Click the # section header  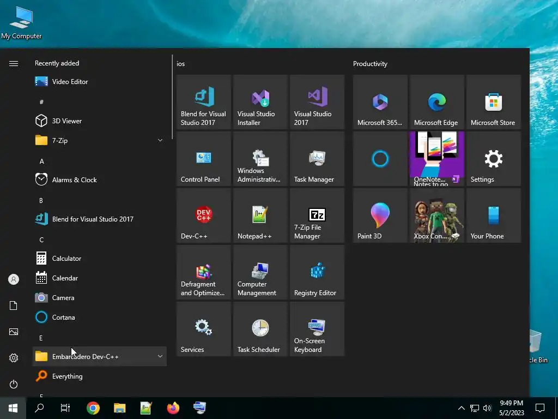[x=41, y=102]
